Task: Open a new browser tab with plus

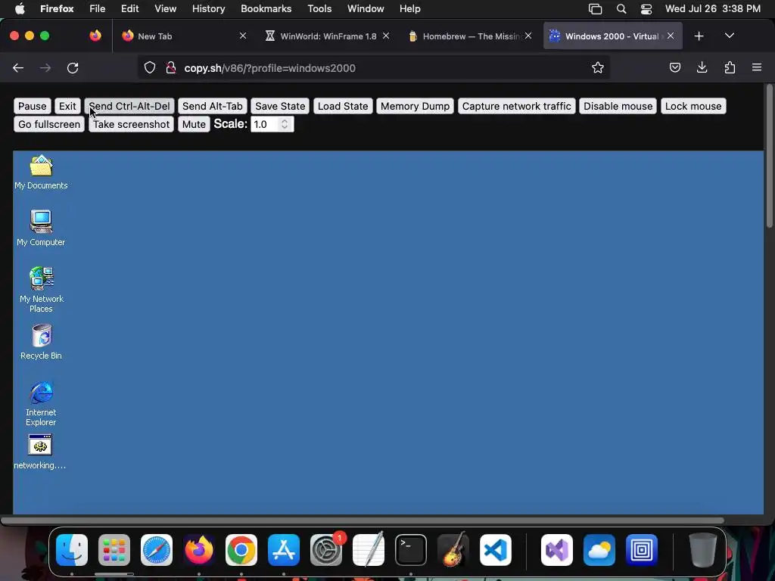Action: [699, 36]
